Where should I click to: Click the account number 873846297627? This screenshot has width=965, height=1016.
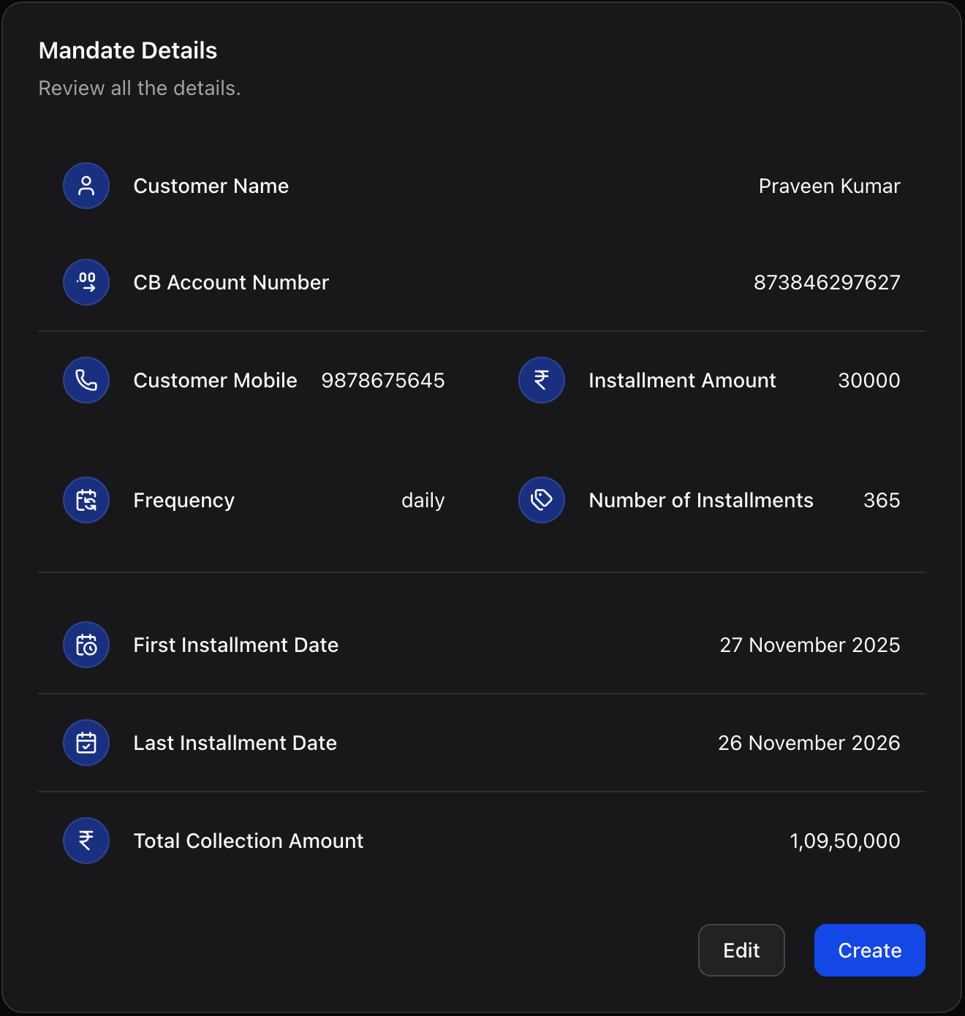(827, 282)
